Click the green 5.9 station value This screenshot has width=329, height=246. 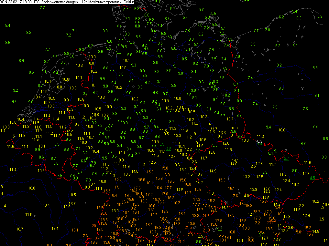pos(320,16)
